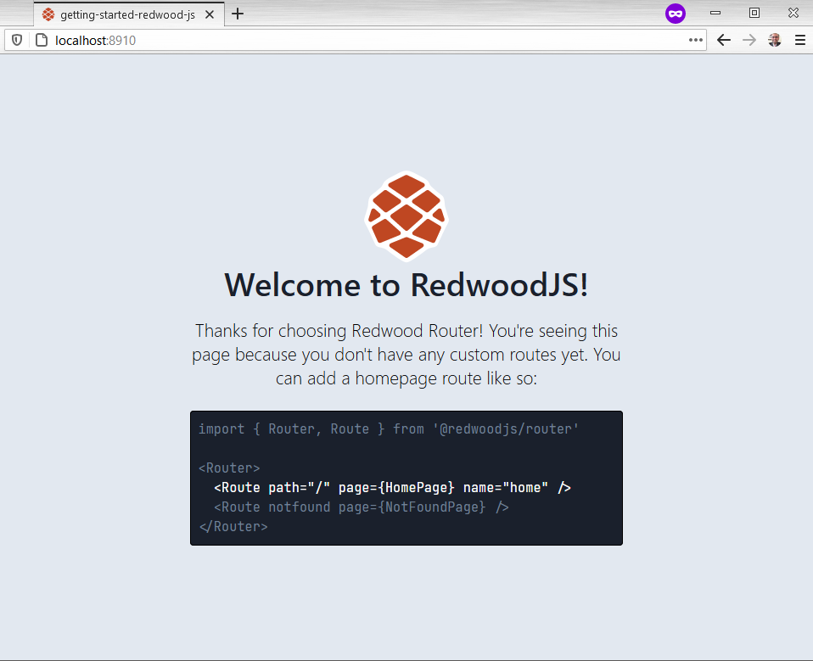Open the hamburger application menu
The height and width of the screenshot is (661, 813).
tap(799, 40)
